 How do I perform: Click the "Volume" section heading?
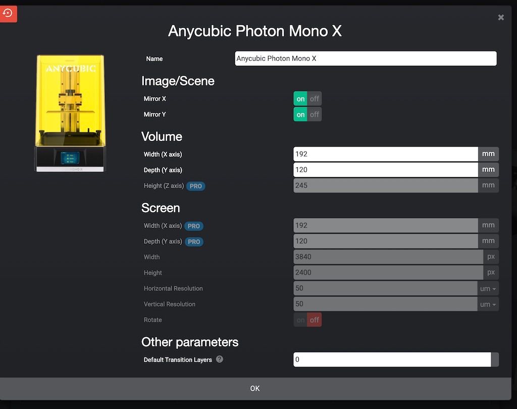click(x=162, y=137)
